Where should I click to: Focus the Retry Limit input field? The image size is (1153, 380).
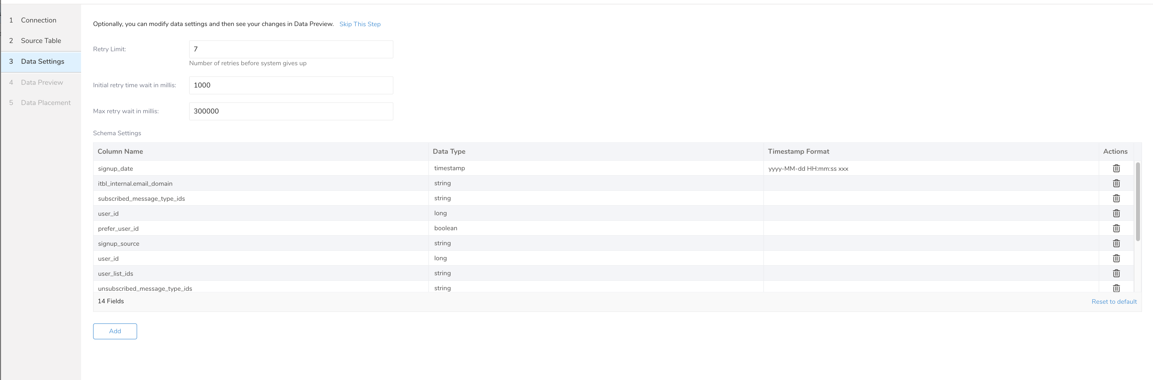click(291, 49)
